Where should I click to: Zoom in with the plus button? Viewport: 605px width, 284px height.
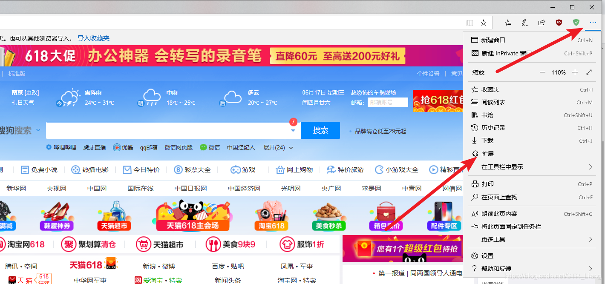(575, 72)
